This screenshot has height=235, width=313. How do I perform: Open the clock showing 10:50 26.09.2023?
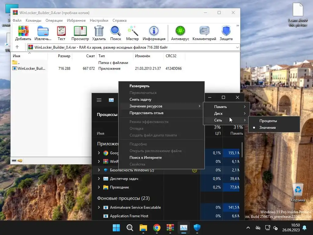click(x=291, y=228)
